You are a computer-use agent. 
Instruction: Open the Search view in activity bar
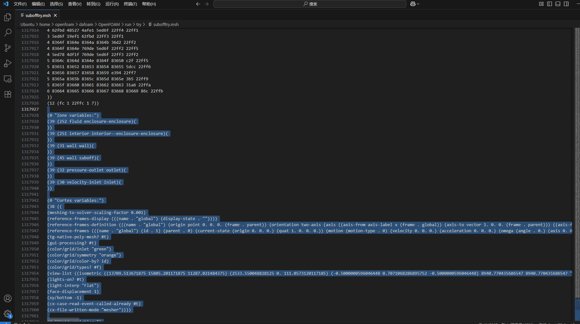point(8,33)
